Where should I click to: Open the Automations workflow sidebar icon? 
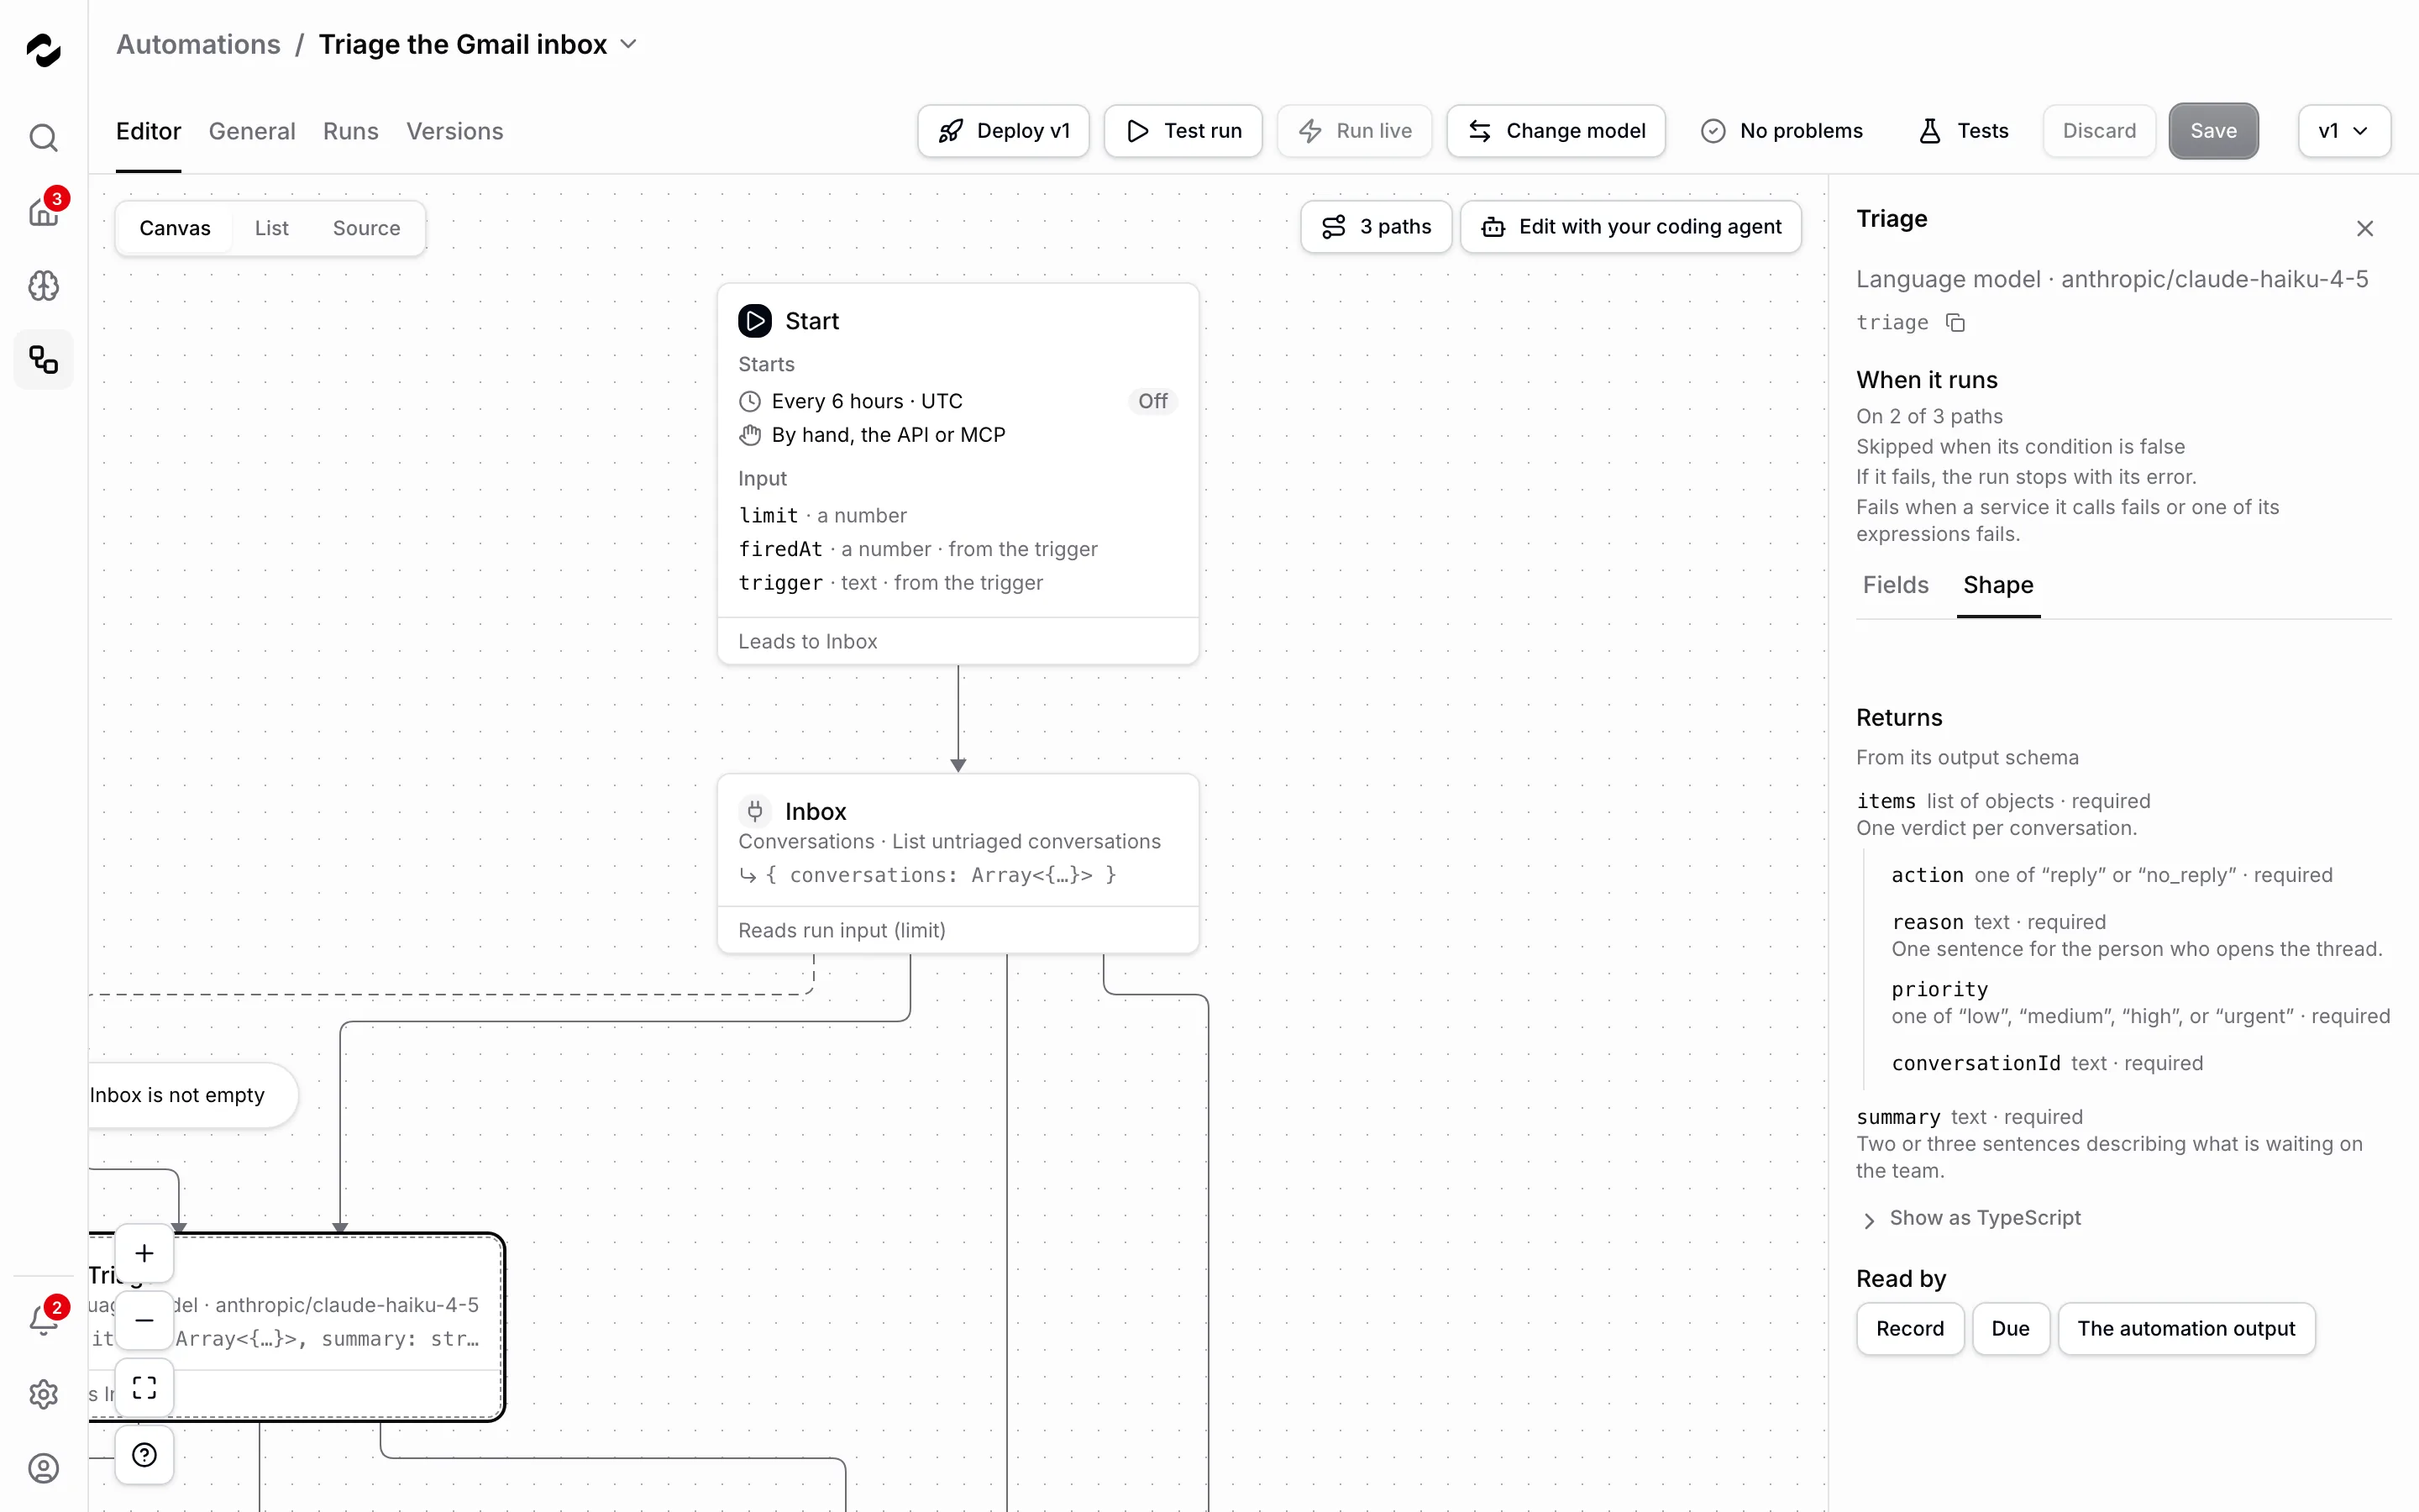tap(43, 360)
